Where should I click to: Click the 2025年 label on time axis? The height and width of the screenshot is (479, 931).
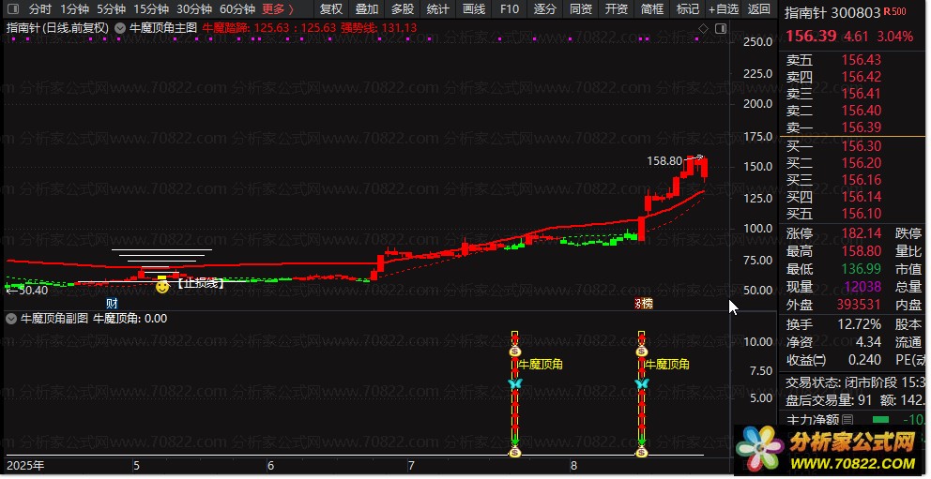point(25,466)
